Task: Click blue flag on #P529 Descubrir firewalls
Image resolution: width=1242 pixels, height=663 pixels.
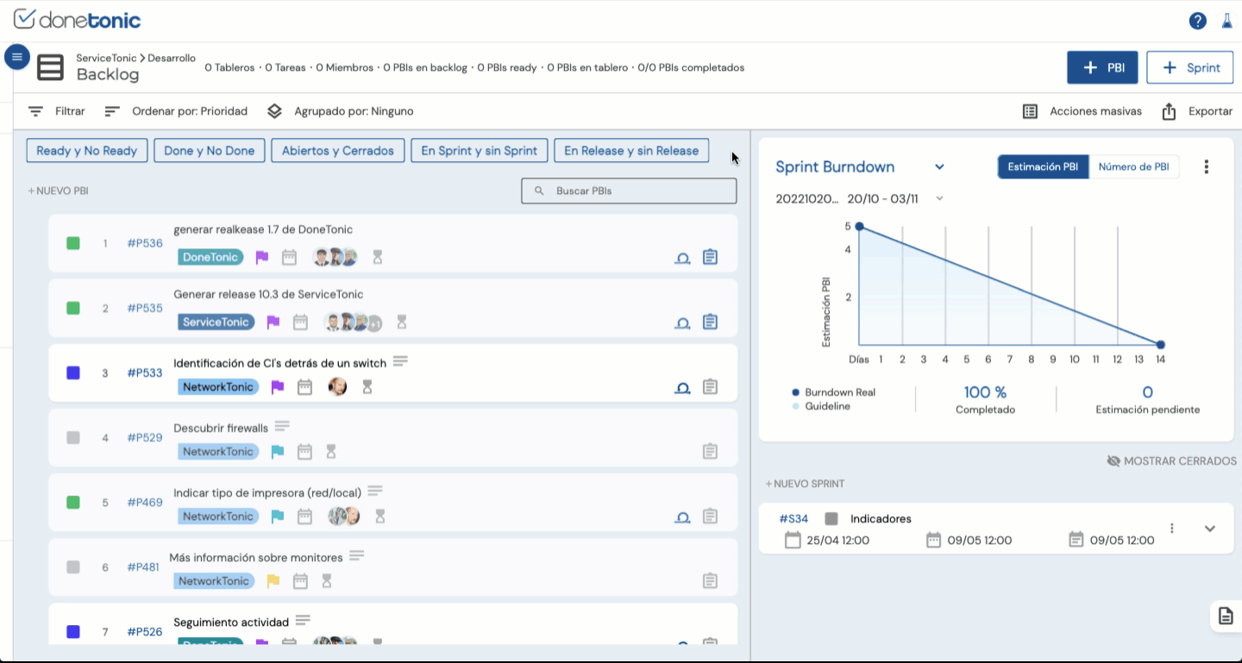Action: pos(278,451)
